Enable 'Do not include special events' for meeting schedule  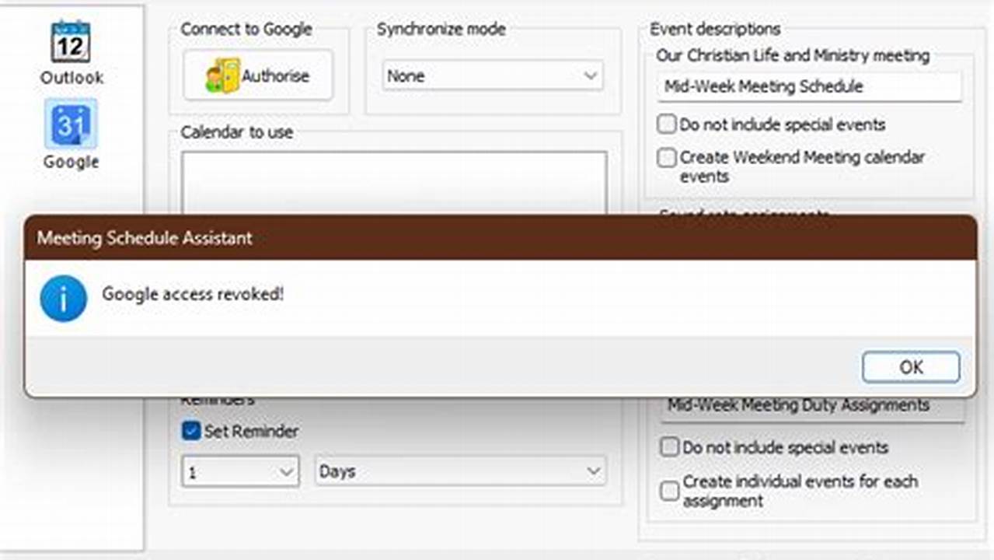666,124
